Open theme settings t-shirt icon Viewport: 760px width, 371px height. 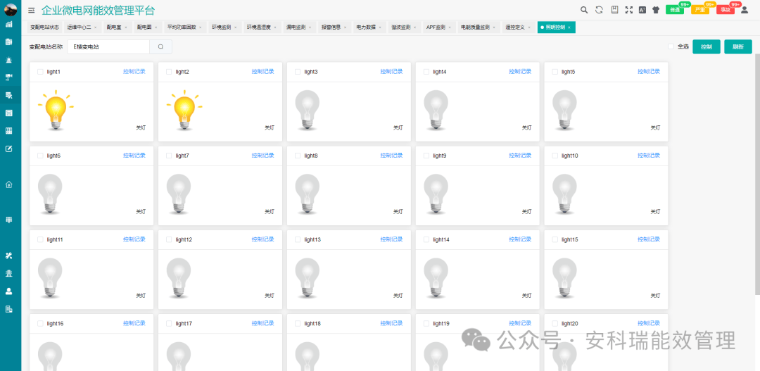[656, 10]
